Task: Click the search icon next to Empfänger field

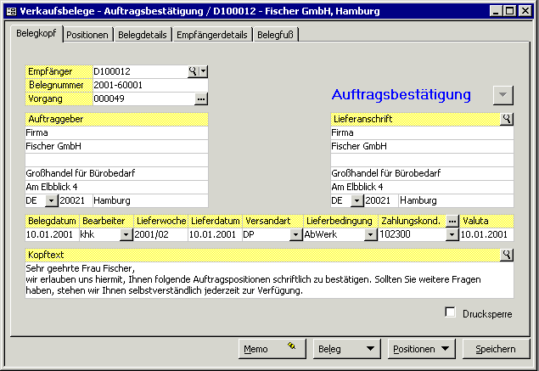Action: pyautogui.click(x=193, y=71)
